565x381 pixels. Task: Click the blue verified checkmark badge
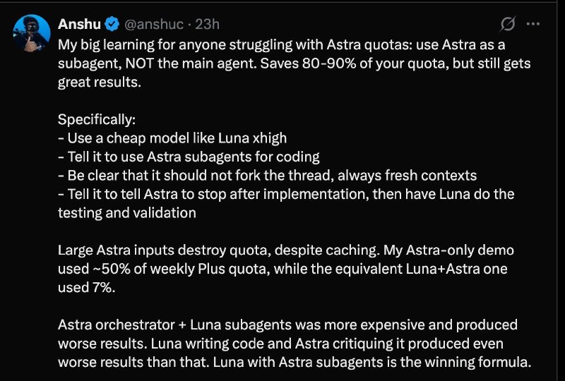112,24
